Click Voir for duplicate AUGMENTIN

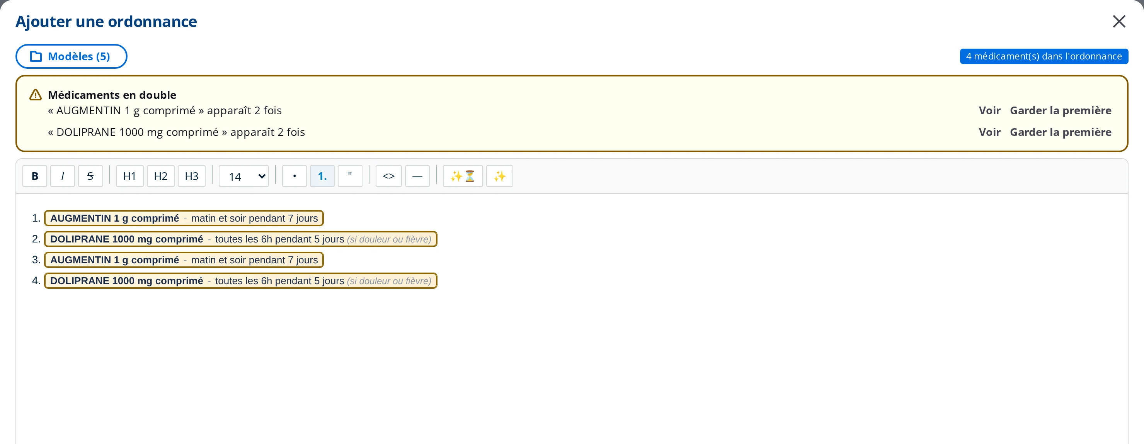click(989, 110)
